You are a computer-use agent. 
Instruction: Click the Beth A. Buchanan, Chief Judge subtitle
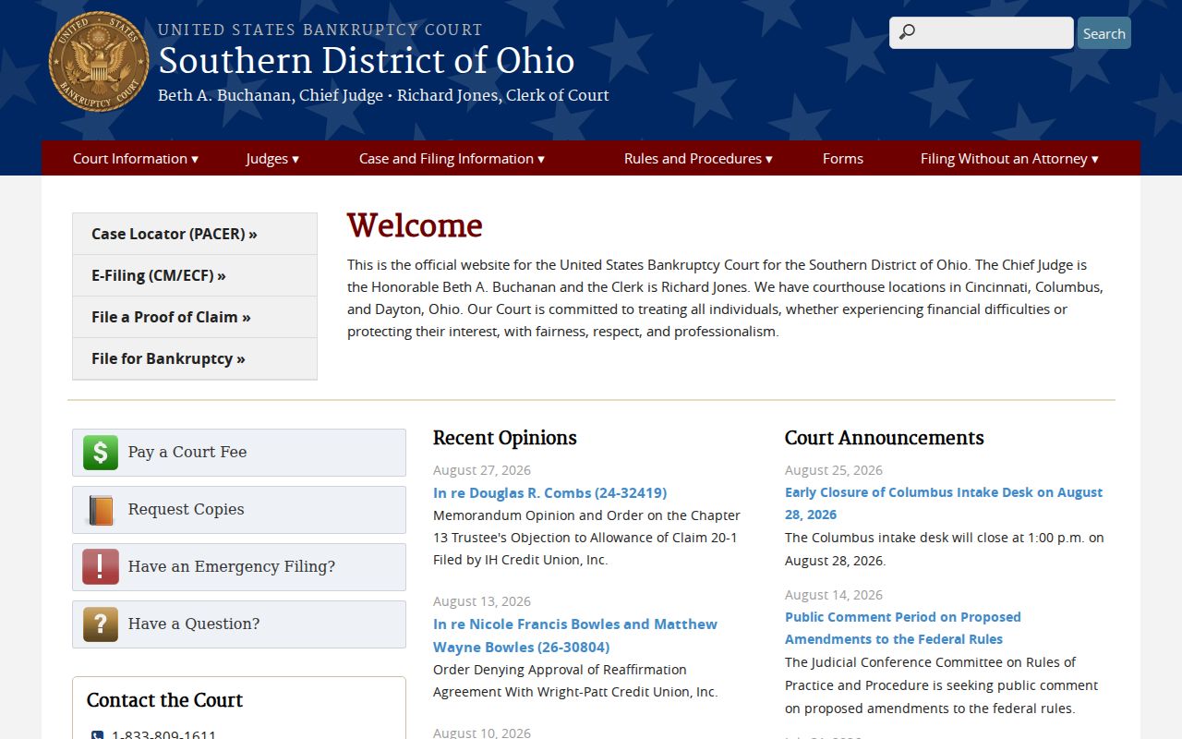271,95
